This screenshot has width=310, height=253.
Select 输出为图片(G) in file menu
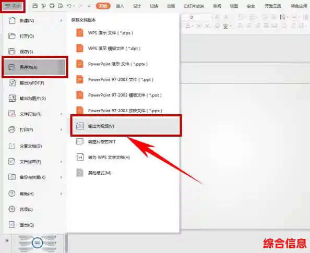click(x=35, y=99)
